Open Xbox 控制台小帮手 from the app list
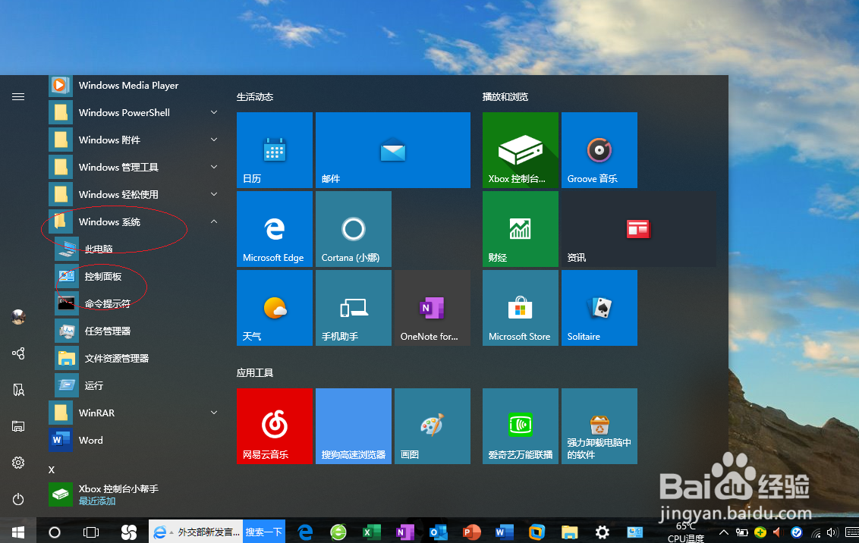The width and height of the screenshot is (859, 543). coord(135,494)
